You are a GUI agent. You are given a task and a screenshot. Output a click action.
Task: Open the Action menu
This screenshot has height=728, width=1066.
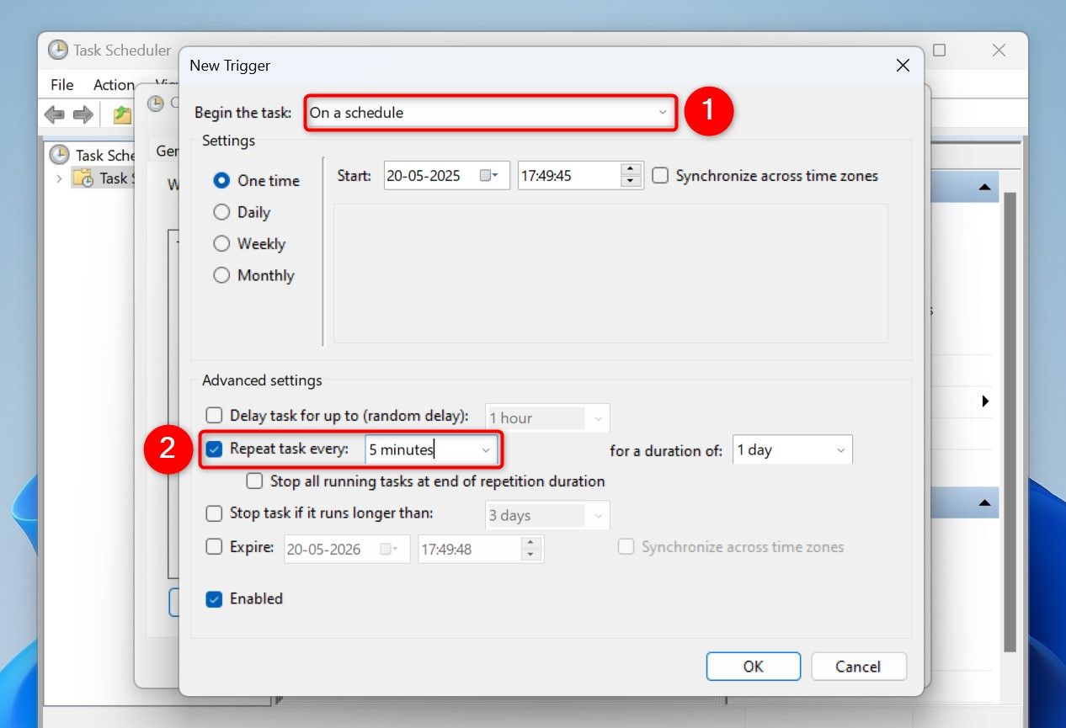coord(114,85)
